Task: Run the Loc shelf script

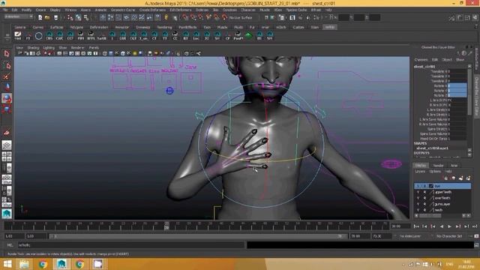Action: tap(196, 35)
